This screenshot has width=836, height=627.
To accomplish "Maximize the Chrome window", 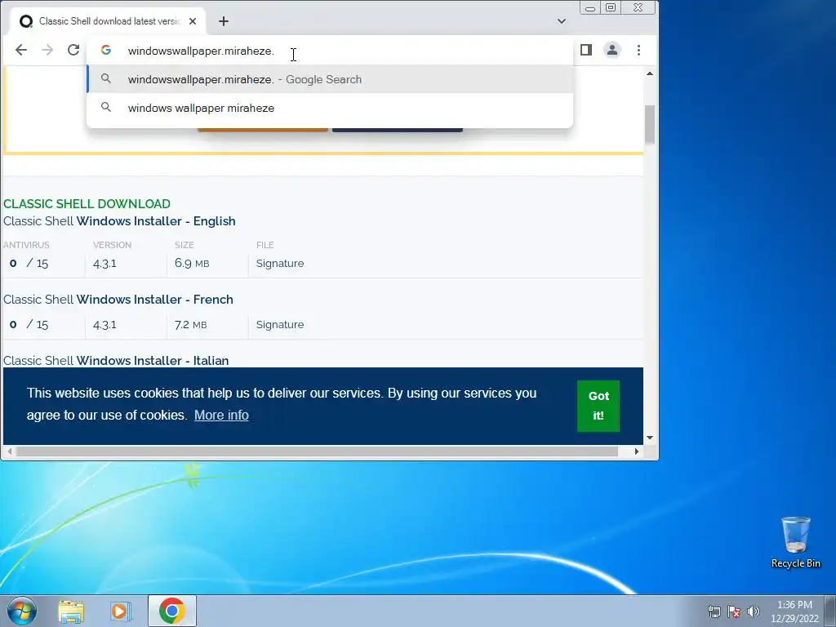I will click(611, 7).
